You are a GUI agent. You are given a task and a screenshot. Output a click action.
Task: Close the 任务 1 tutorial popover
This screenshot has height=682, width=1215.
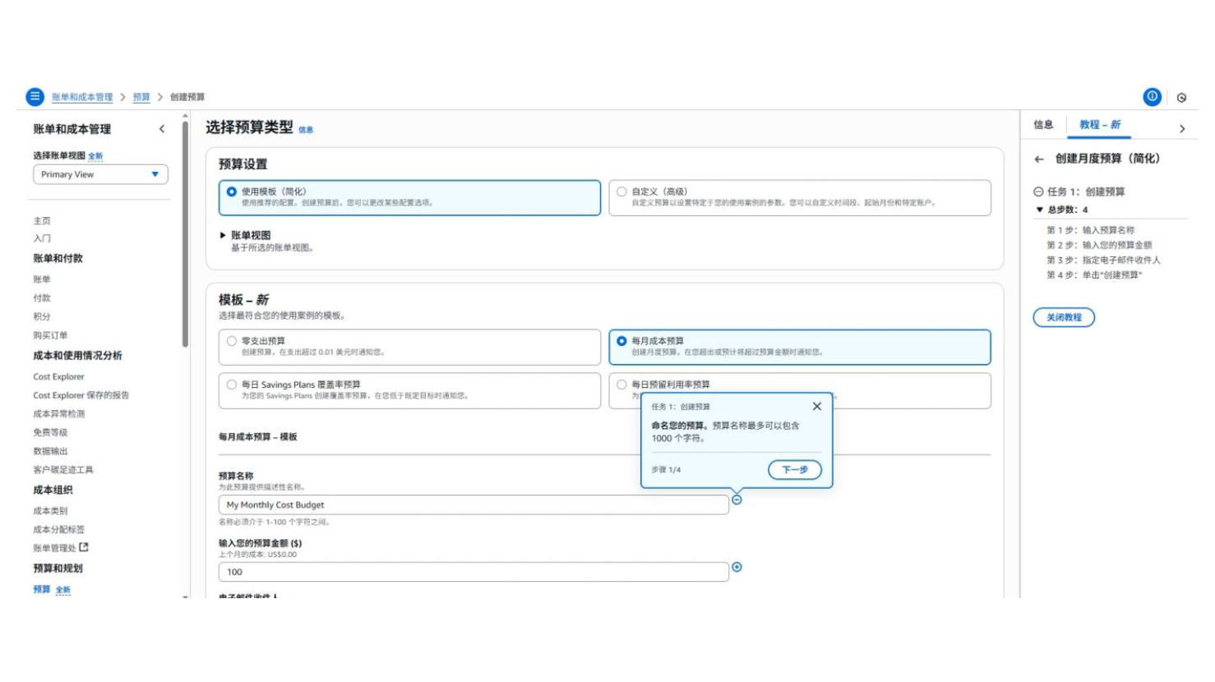coord(816,406)
